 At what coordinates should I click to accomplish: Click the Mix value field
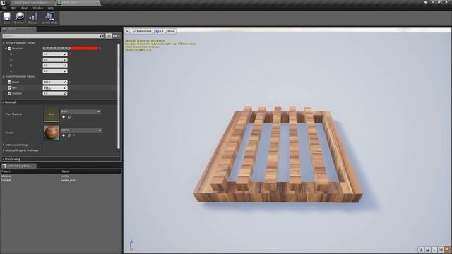pos(55,87)
